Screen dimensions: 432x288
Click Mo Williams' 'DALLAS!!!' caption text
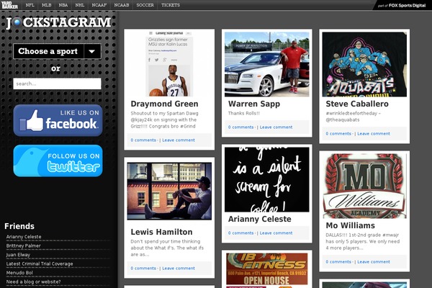363,241
